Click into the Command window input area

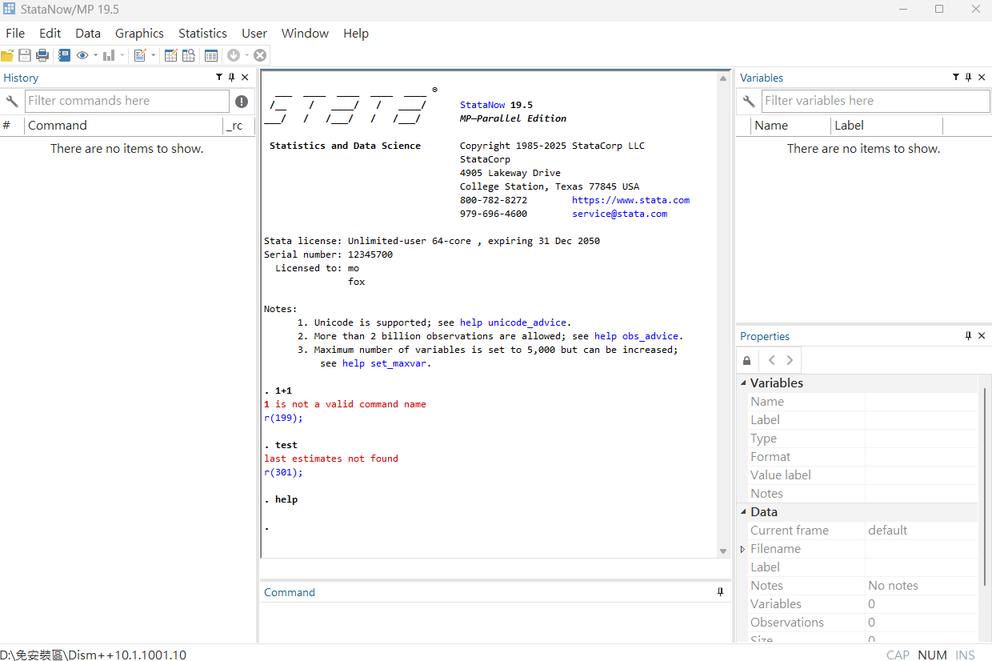(496, 622)
